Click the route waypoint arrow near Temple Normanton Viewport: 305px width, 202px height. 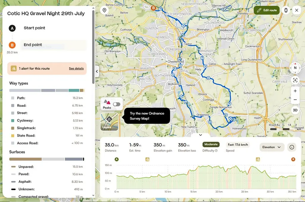tap(229, 104)
